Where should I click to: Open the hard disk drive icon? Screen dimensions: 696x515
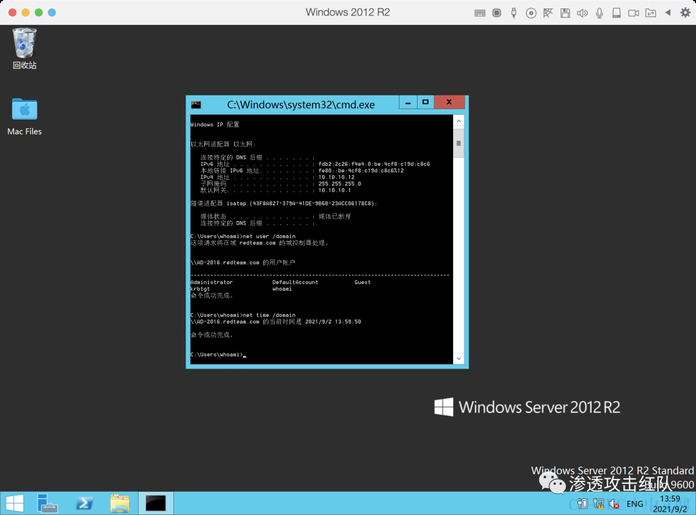tap(617, 13)
